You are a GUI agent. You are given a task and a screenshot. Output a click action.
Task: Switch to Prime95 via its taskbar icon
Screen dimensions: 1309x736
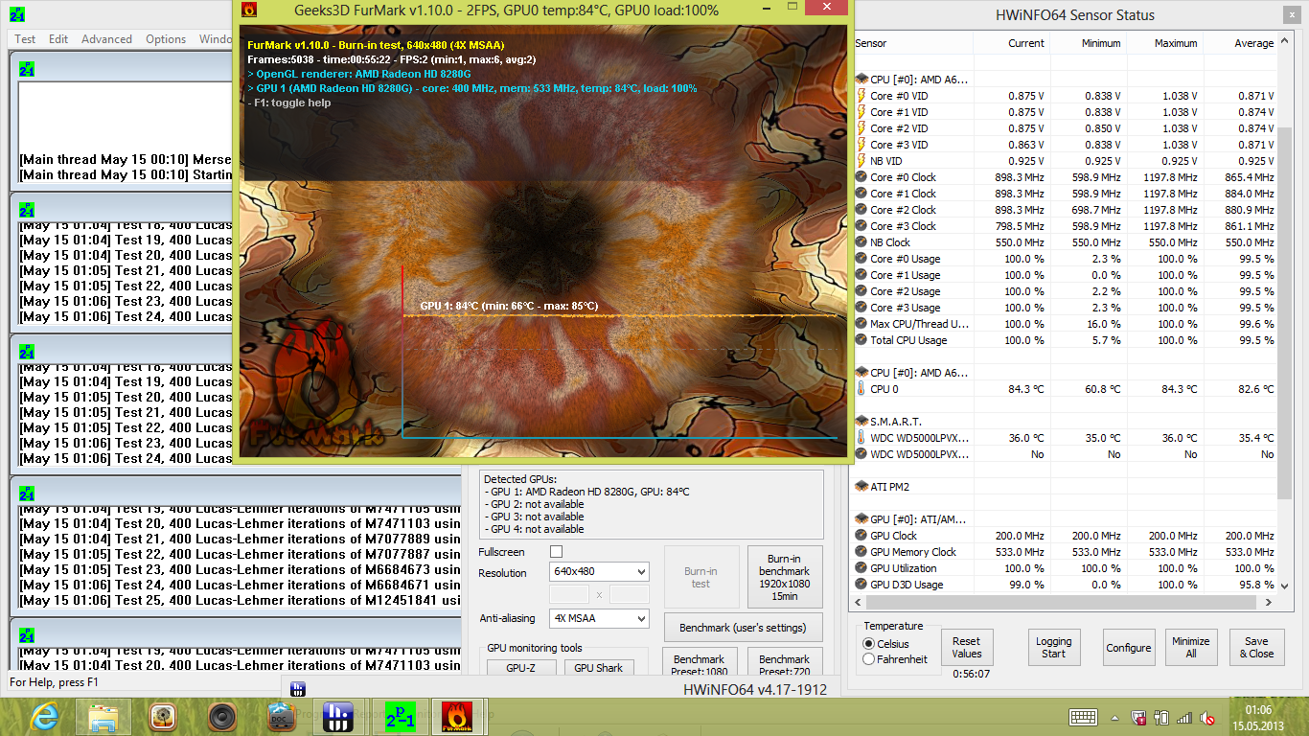[400, 716]
